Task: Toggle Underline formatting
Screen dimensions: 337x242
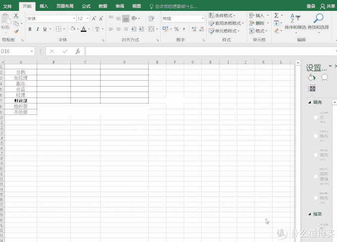Action: coord(45,29)
